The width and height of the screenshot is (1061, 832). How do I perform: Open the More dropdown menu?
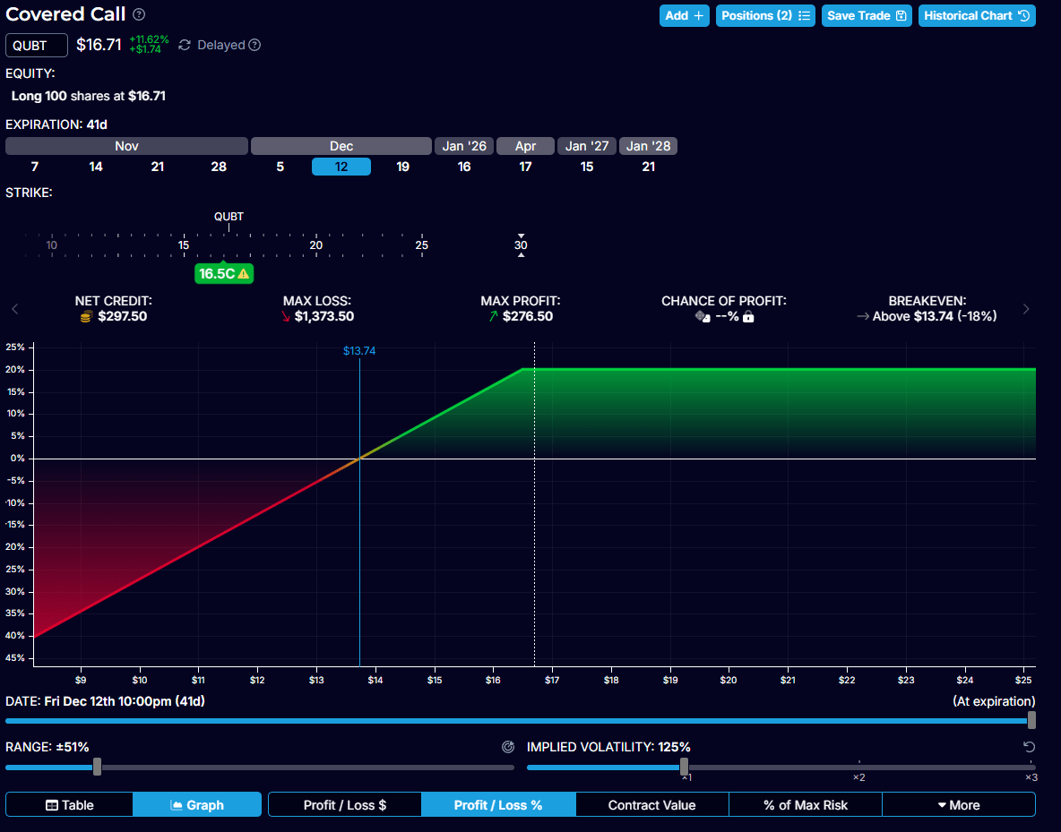958,805
